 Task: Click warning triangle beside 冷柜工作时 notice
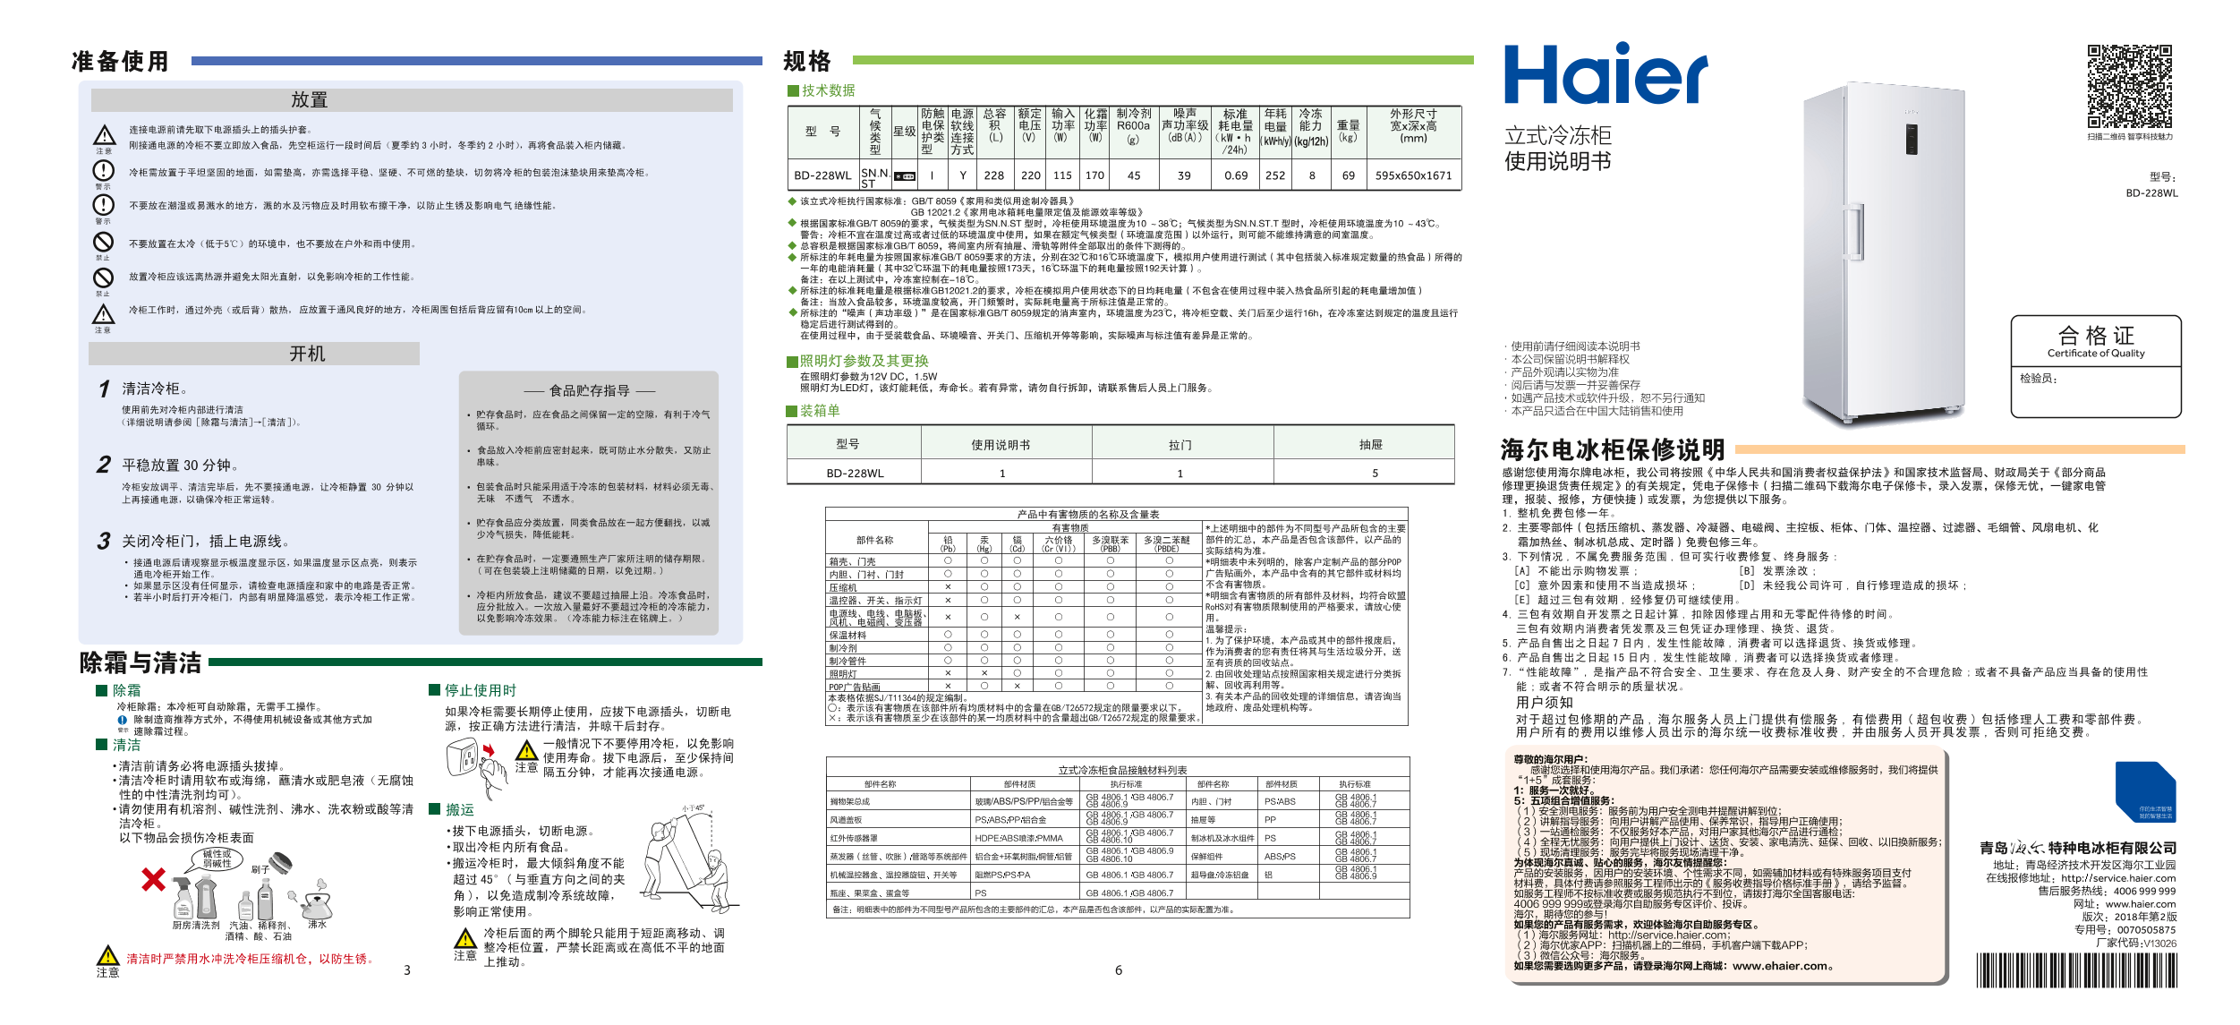(x=104, y=314)
